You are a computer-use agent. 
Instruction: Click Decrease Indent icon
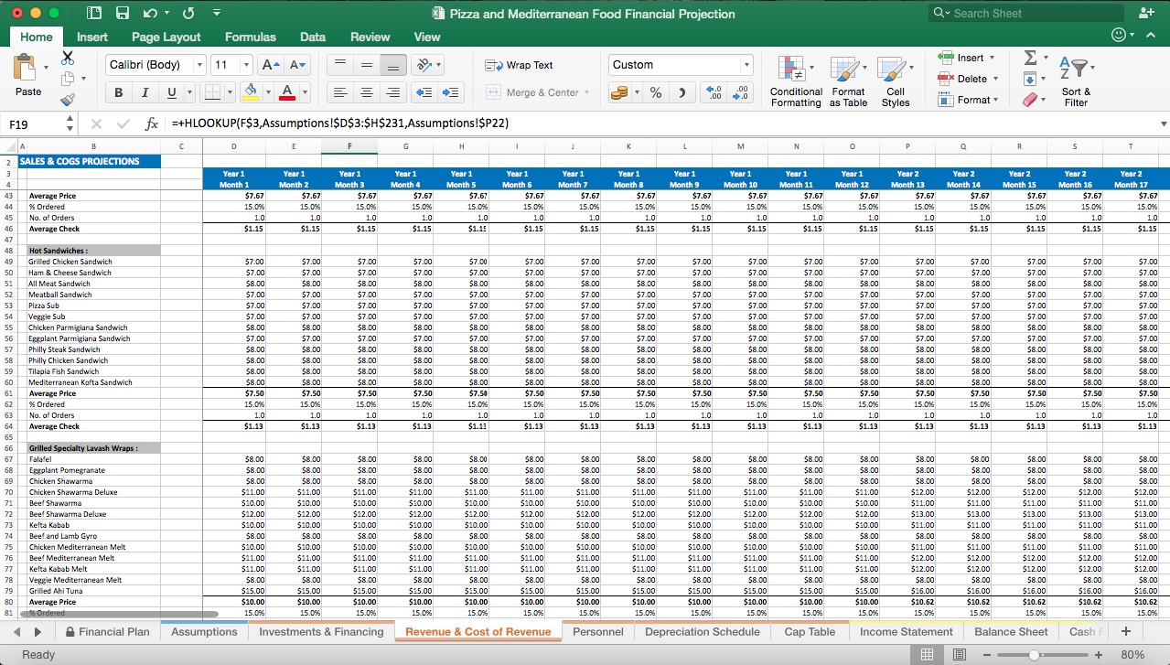[424, 92]
